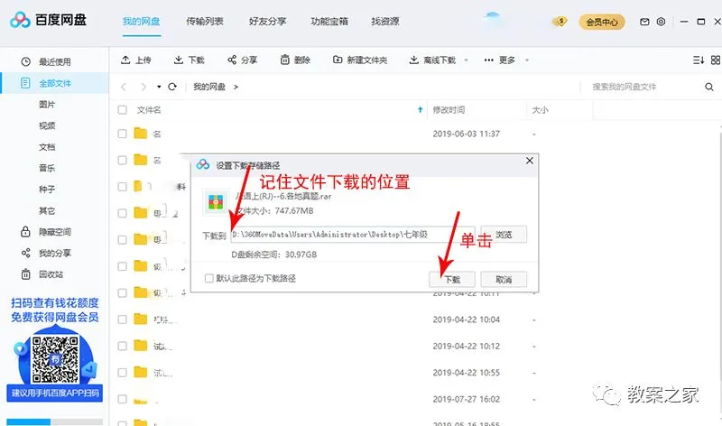
Task: Expand breadcrumb chevron after 我的网盘
Action: pyautogui.click(x=236, y=87)
